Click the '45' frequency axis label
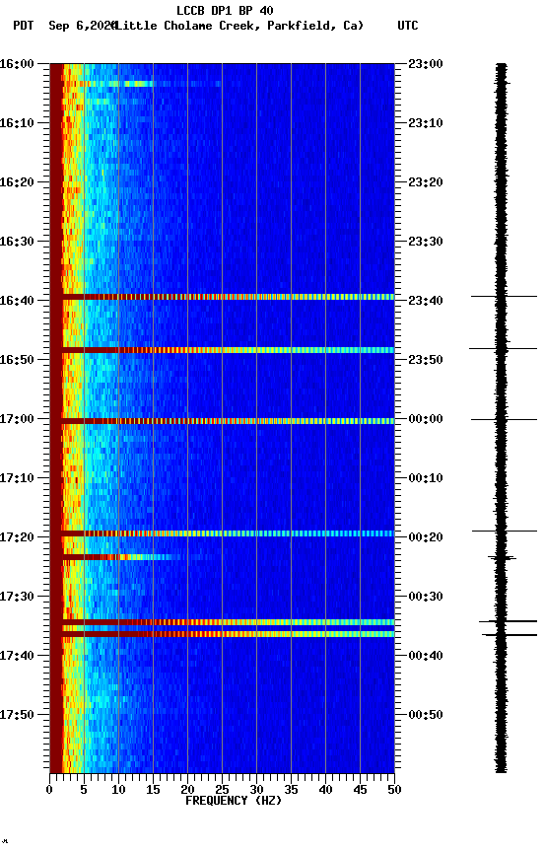Image resolution: width=544 pixels, height=852 pixels. click(x=360, y=790)
